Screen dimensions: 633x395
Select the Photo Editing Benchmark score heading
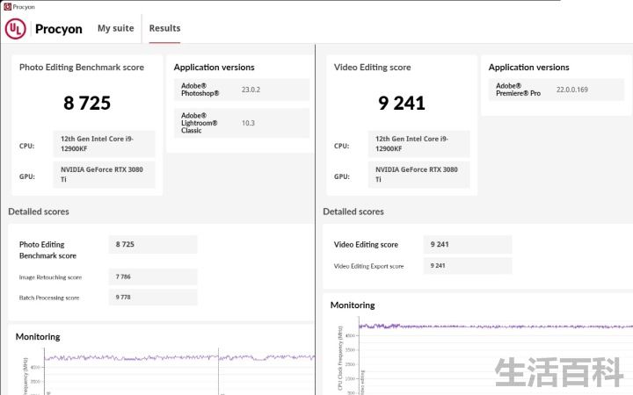82,68
